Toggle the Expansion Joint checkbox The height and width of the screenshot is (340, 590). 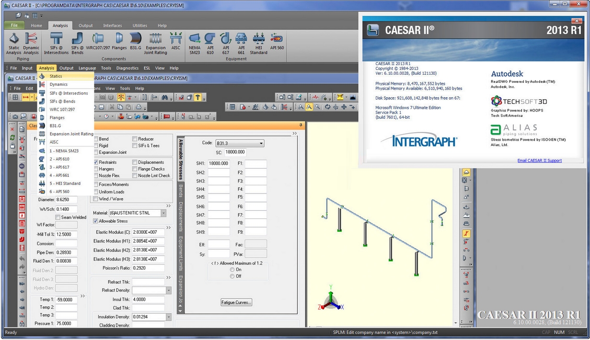[x=96, y=152]
